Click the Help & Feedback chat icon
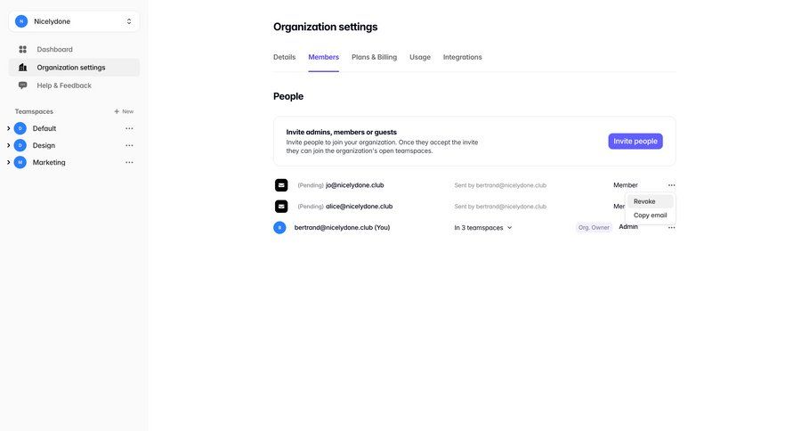 [23, 85]
